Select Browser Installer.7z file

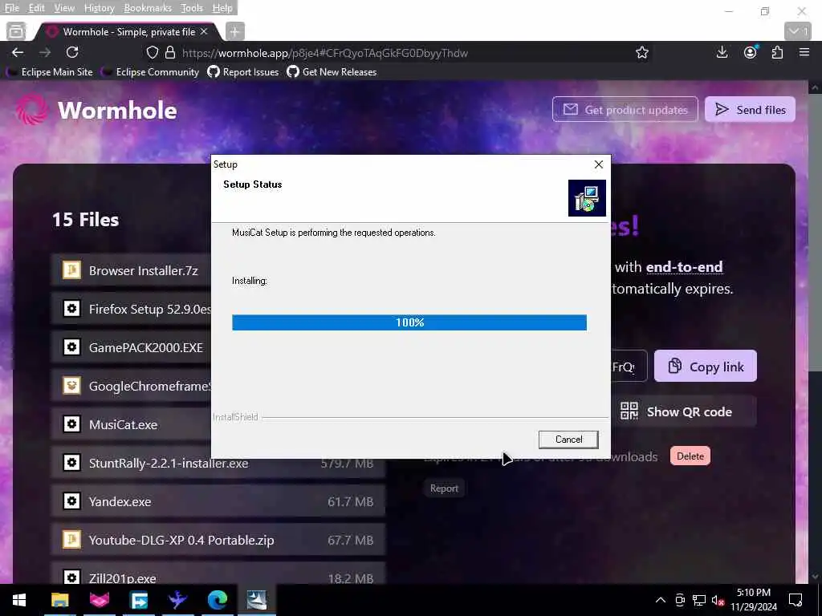coord(131,271)
